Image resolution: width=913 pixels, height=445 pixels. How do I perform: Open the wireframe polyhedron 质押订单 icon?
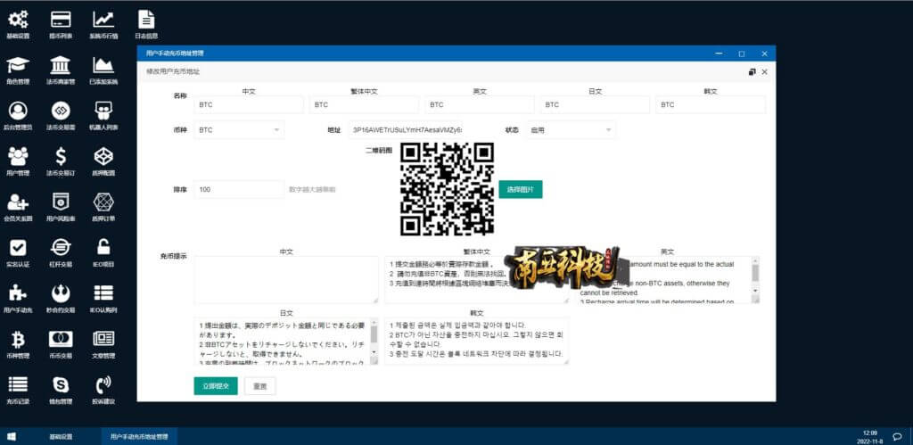pyautogui.click(x=103, y=202)
